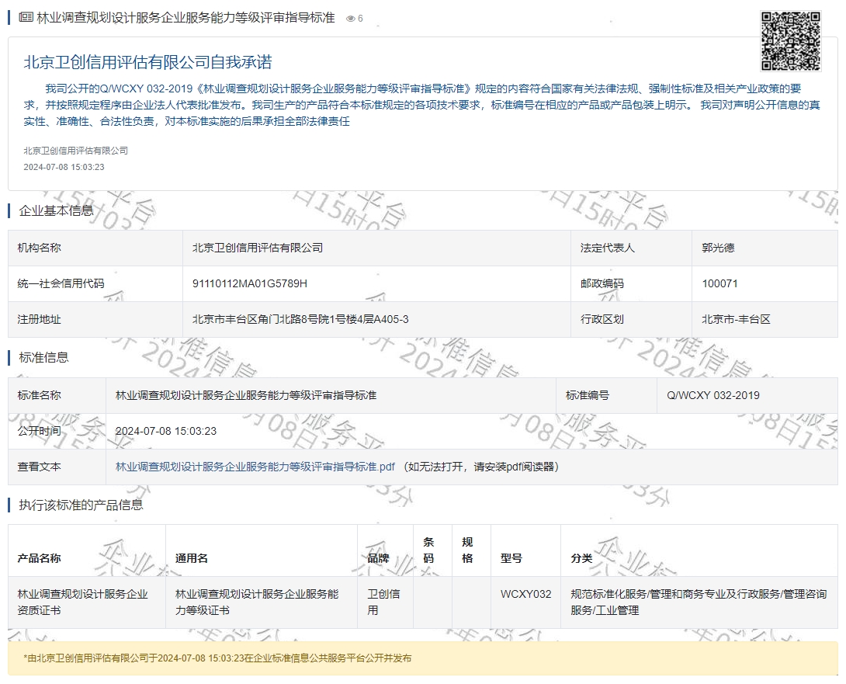846x684 pixels.
Task: Select the standard number Q/WCXY 032-2019 cell
Action: pyautogui.click(x=747, y=395)
